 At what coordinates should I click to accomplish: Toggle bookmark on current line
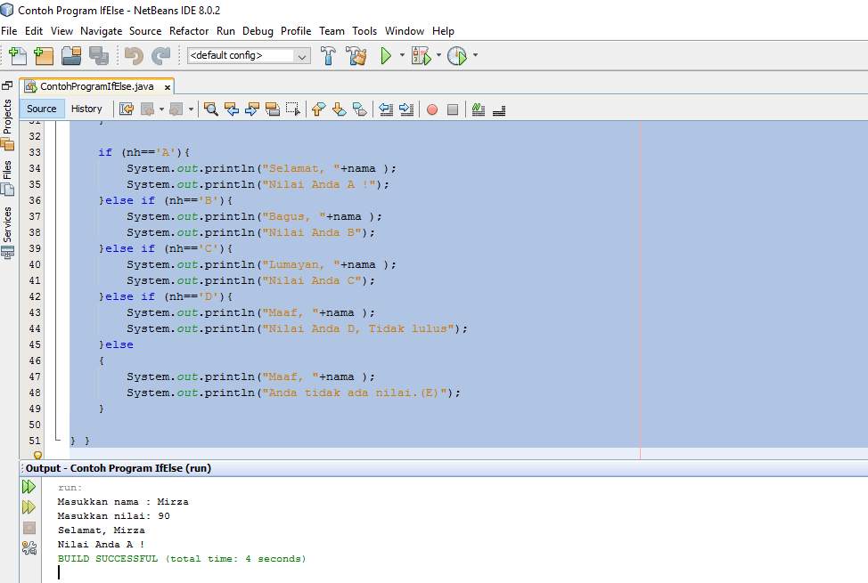coord(360,109)
